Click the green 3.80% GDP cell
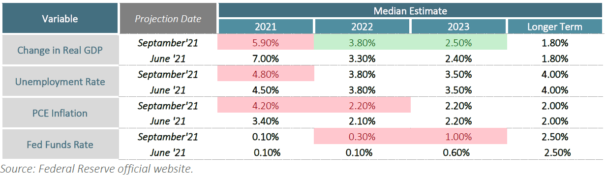This screenshot has width=606, height=178. 362,43
